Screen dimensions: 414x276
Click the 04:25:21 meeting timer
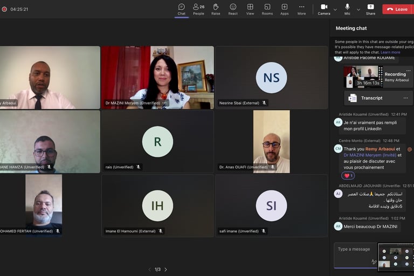point(19,9)
